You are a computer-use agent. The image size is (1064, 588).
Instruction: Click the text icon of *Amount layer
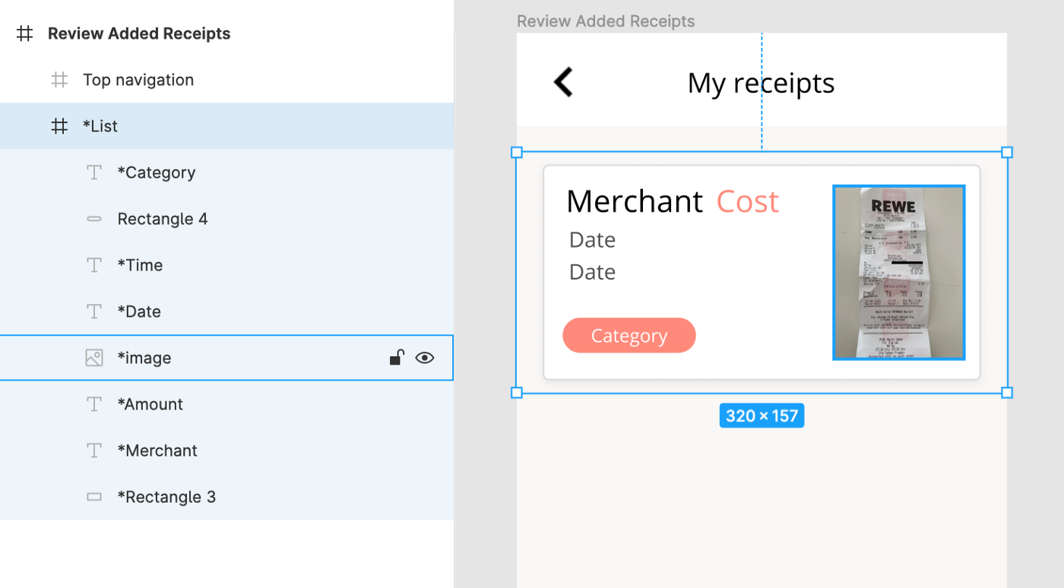94,404
